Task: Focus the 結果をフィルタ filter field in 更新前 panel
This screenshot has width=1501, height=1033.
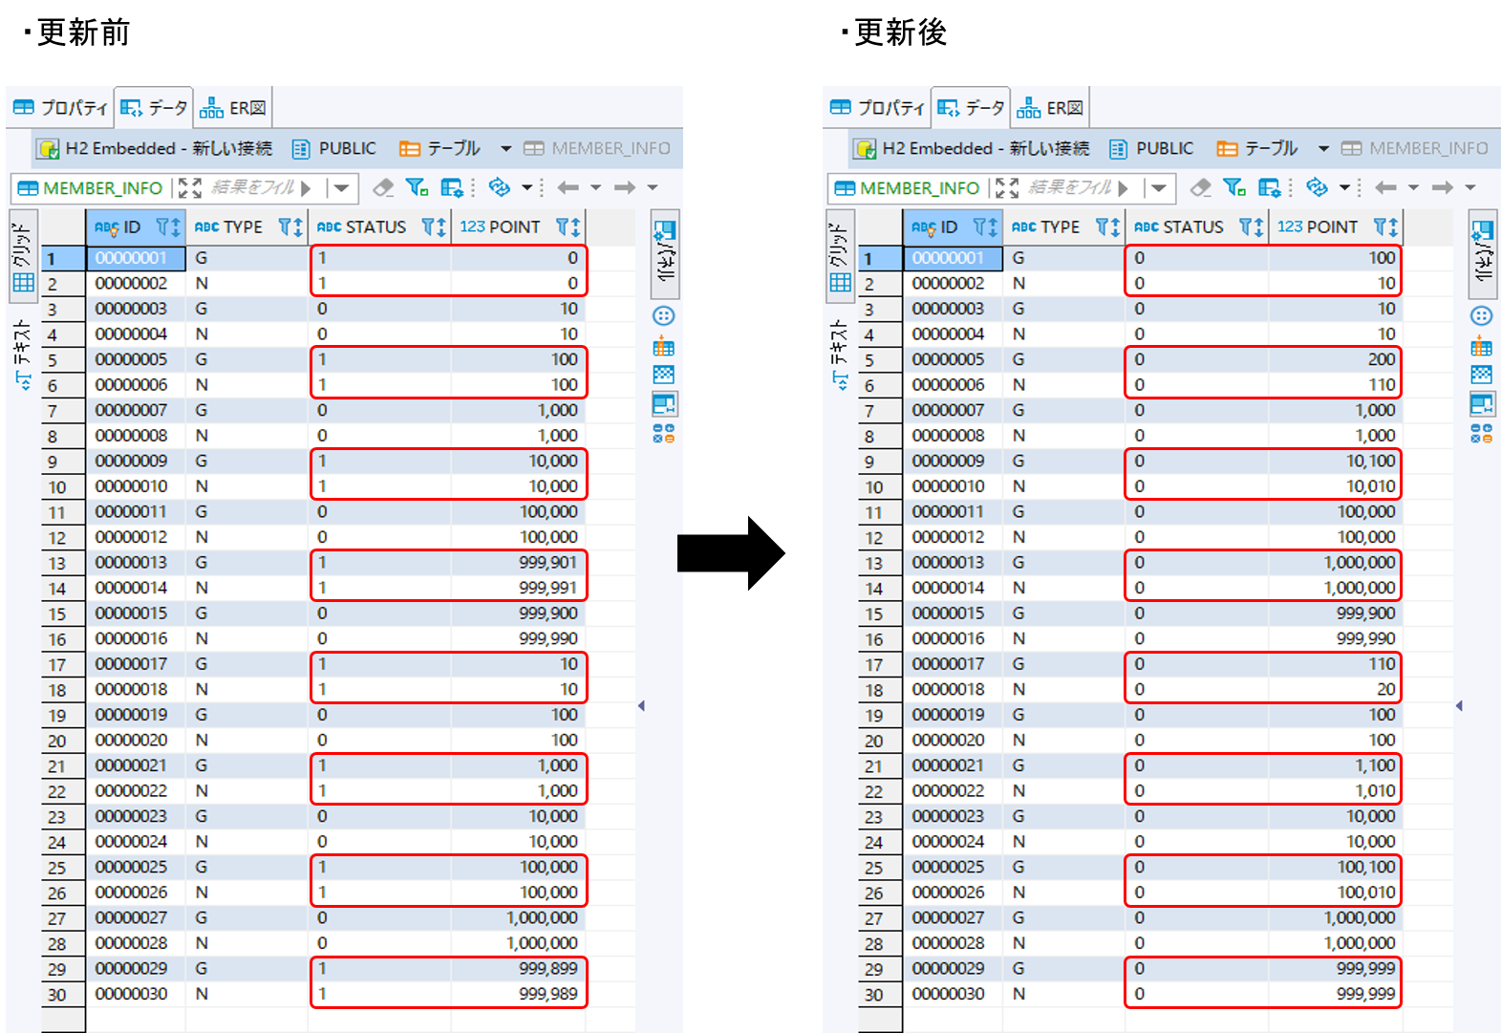Action: [252, 188]
